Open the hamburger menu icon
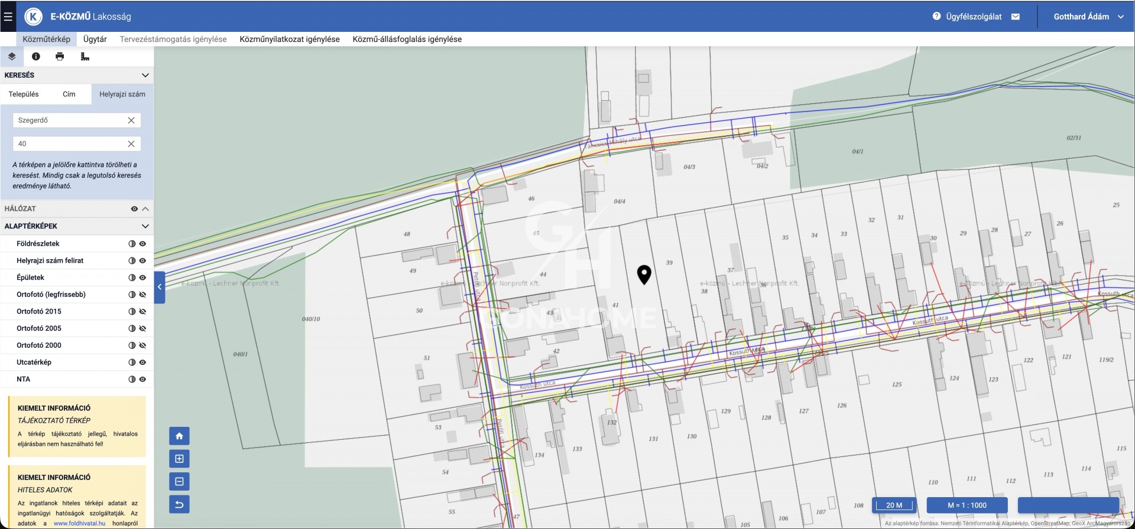 point(8,17)
